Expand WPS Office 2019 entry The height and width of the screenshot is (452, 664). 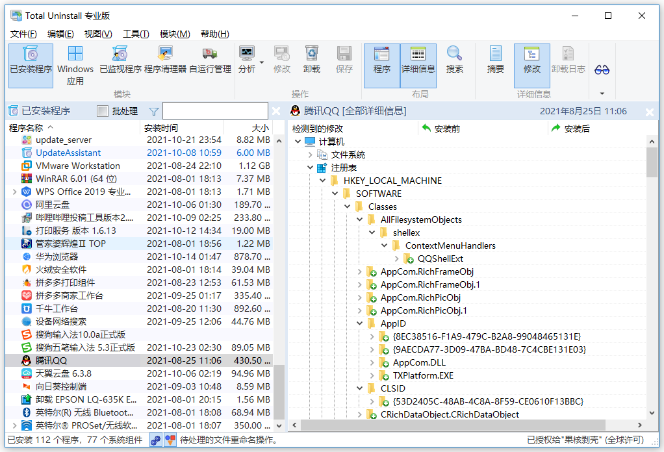[x=14, y=192]
